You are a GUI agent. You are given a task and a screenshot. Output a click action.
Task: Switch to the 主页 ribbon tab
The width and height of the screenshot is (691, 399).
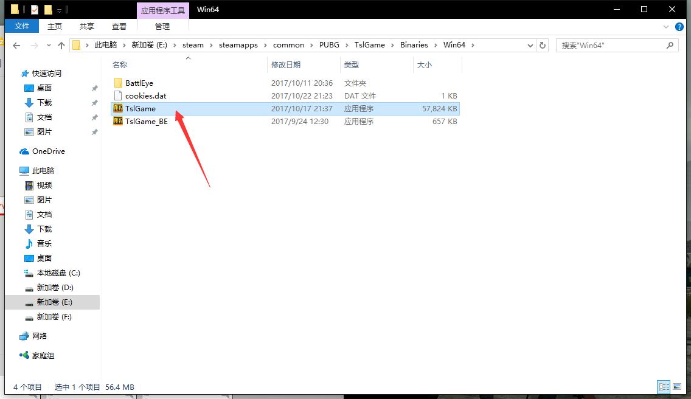click(x=55, y=26)
